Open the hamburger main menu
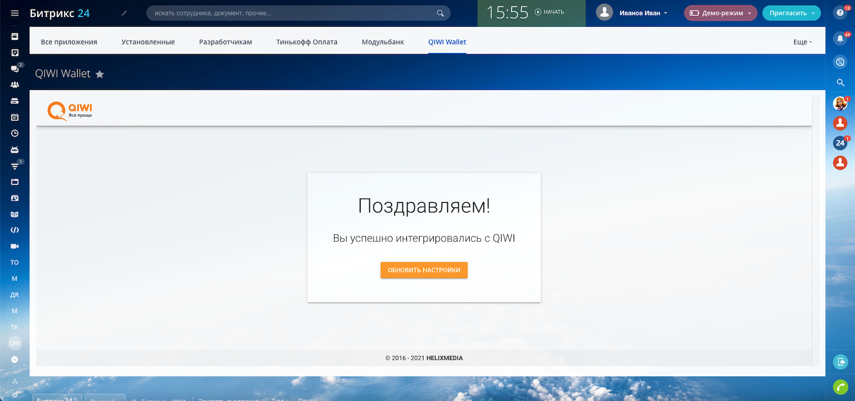Viewport: 855px width, 401px height. [15, 13]
